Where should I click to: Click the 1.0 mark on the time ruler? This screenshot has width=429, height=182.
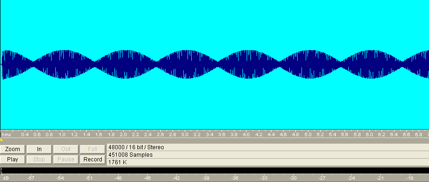[x=62, y=135]
